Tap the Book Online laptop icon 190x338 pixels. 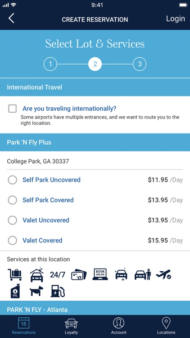(x=100, y=274)
